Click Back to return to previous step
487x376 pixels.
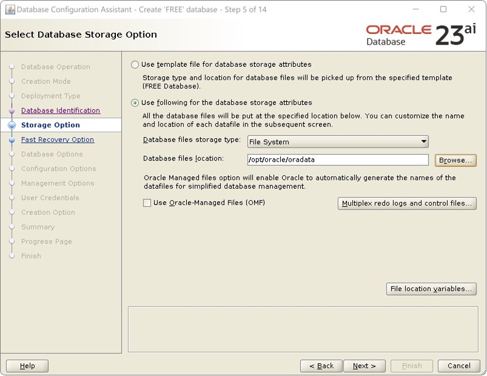321,365
